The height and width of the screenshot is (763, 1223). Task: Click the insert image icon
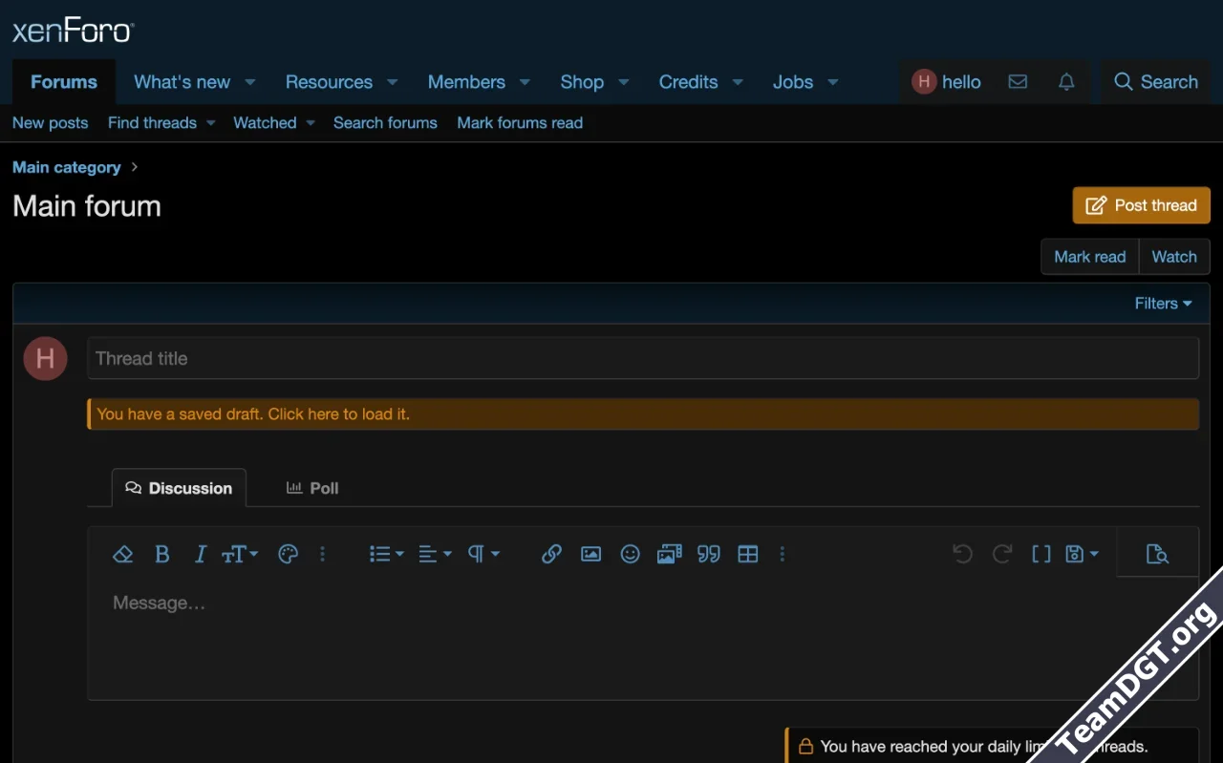pos(590,554)
